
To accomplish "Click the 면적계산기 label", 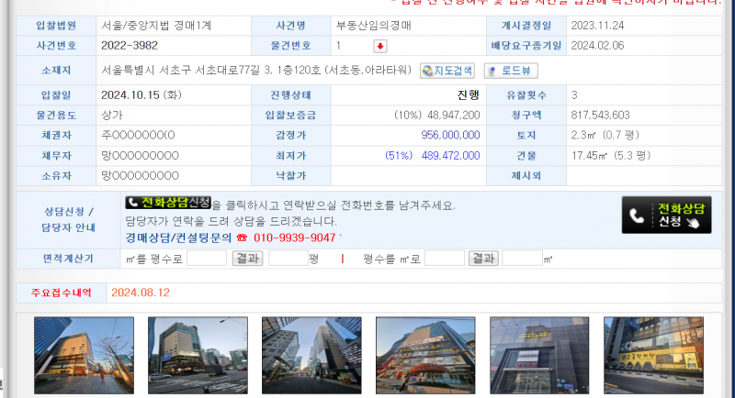I will click(68, 259).
